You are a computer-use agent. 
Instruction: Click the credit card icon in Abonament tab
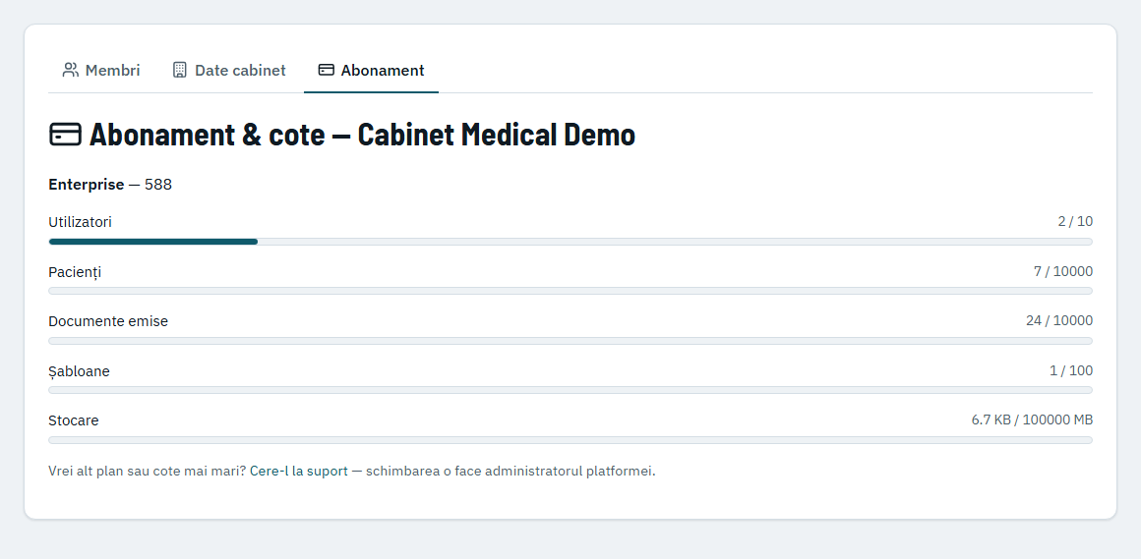point(326,70)
